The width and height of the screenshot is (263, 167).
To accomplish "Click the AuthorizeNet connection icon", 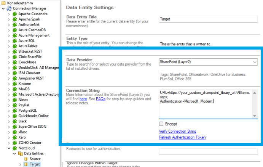I will pos(15,24).
